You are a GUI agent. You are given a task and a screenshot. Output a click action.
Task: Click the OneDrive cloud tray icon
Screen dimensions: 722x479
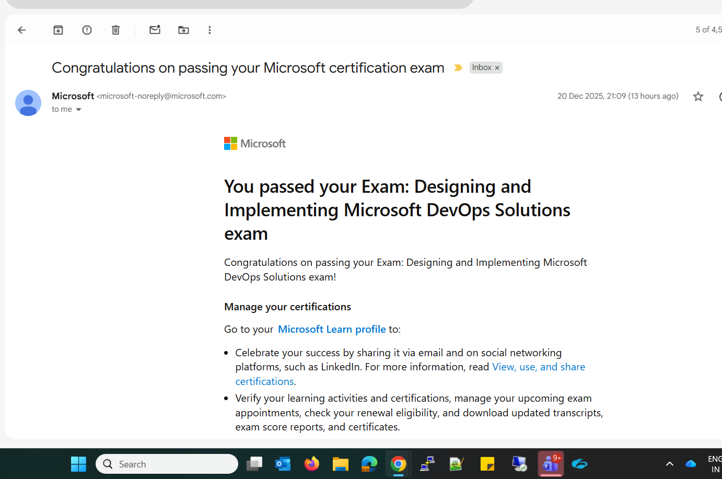pos(691,464)
